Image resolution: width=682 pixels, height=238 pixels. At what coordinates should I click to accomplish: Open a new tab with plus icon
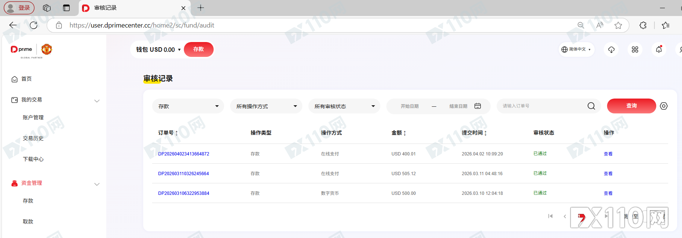coord(201,8)
